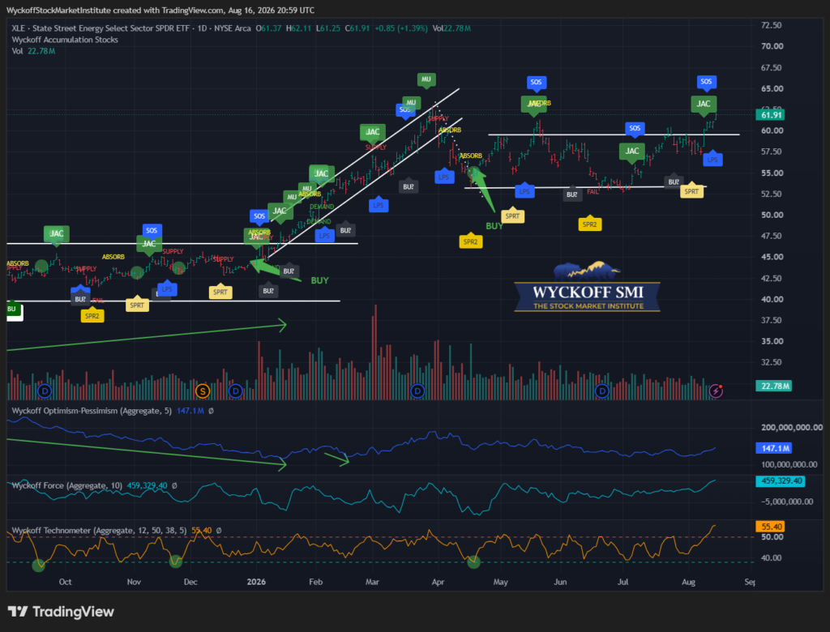Click the WyckoffStockMarketInstitute created with TradingView caption

160,10
